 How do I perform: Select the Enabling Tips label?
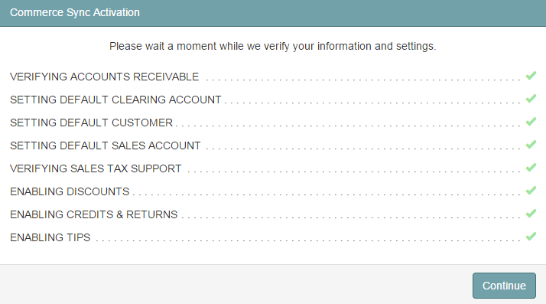pyautogui.click(x=50, y=237)
